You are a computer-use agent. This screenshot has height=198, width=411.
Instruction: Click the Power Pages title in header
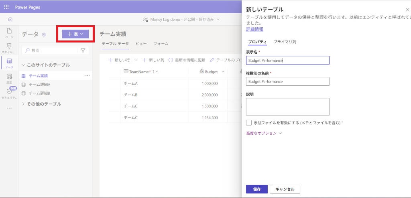(28, 7)
